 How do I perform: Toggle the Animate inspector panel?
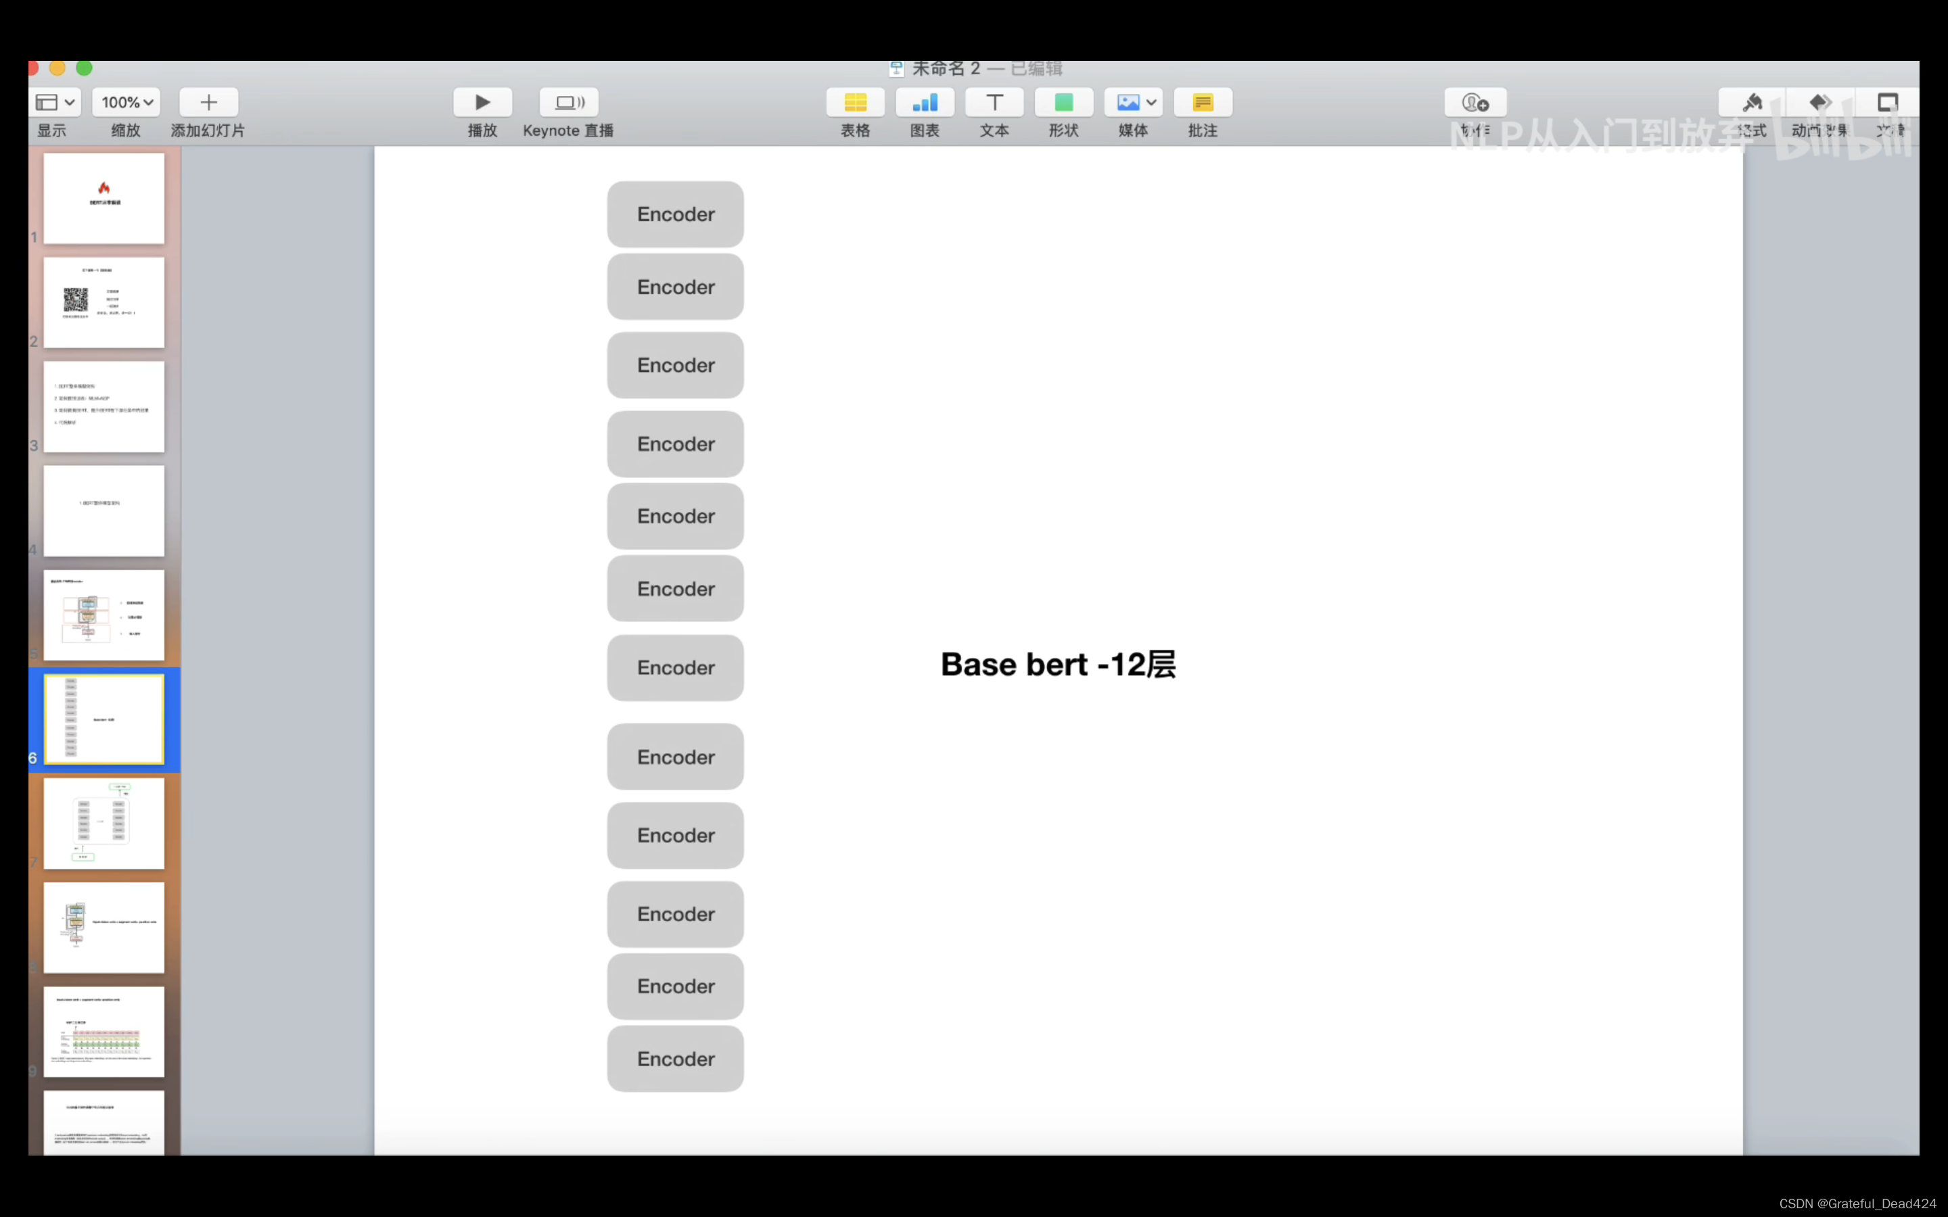pyautogui.click(x=1819, y=102)
